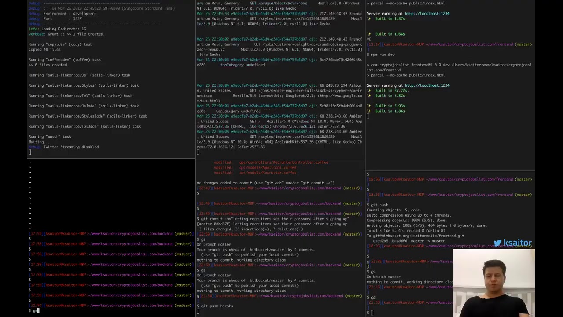Click the "Environment : development" debug line

tap(62, 14)
